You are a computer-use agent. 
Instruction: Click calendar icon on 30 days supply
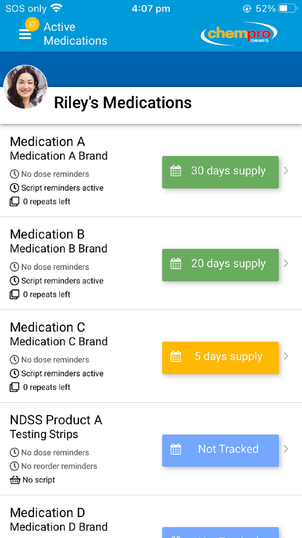pos(176,171)
